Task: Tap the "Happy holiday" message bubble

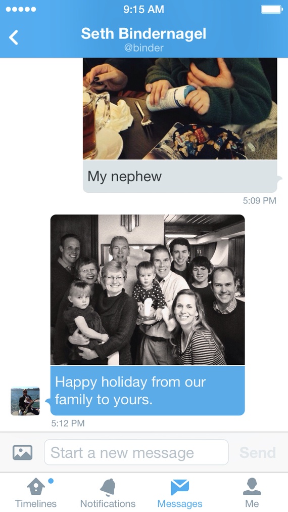Action: [148, 391]
